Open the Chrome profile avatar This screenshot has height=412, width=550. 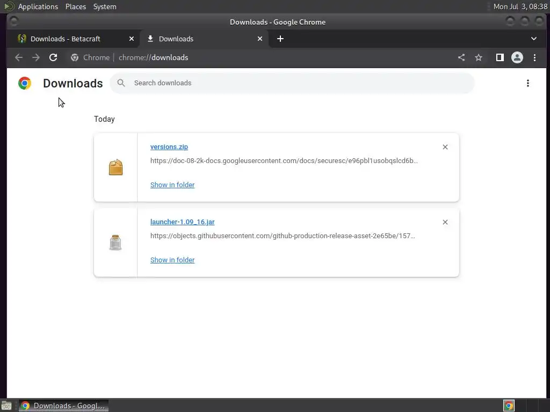517,57
